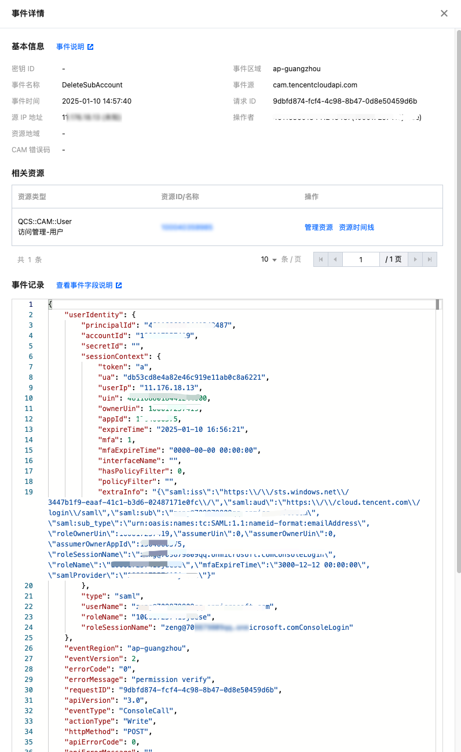Screen dimensions: 461x752
Task: Click "eventType": "ConsoleCall" line
Action: click(122, 711)
